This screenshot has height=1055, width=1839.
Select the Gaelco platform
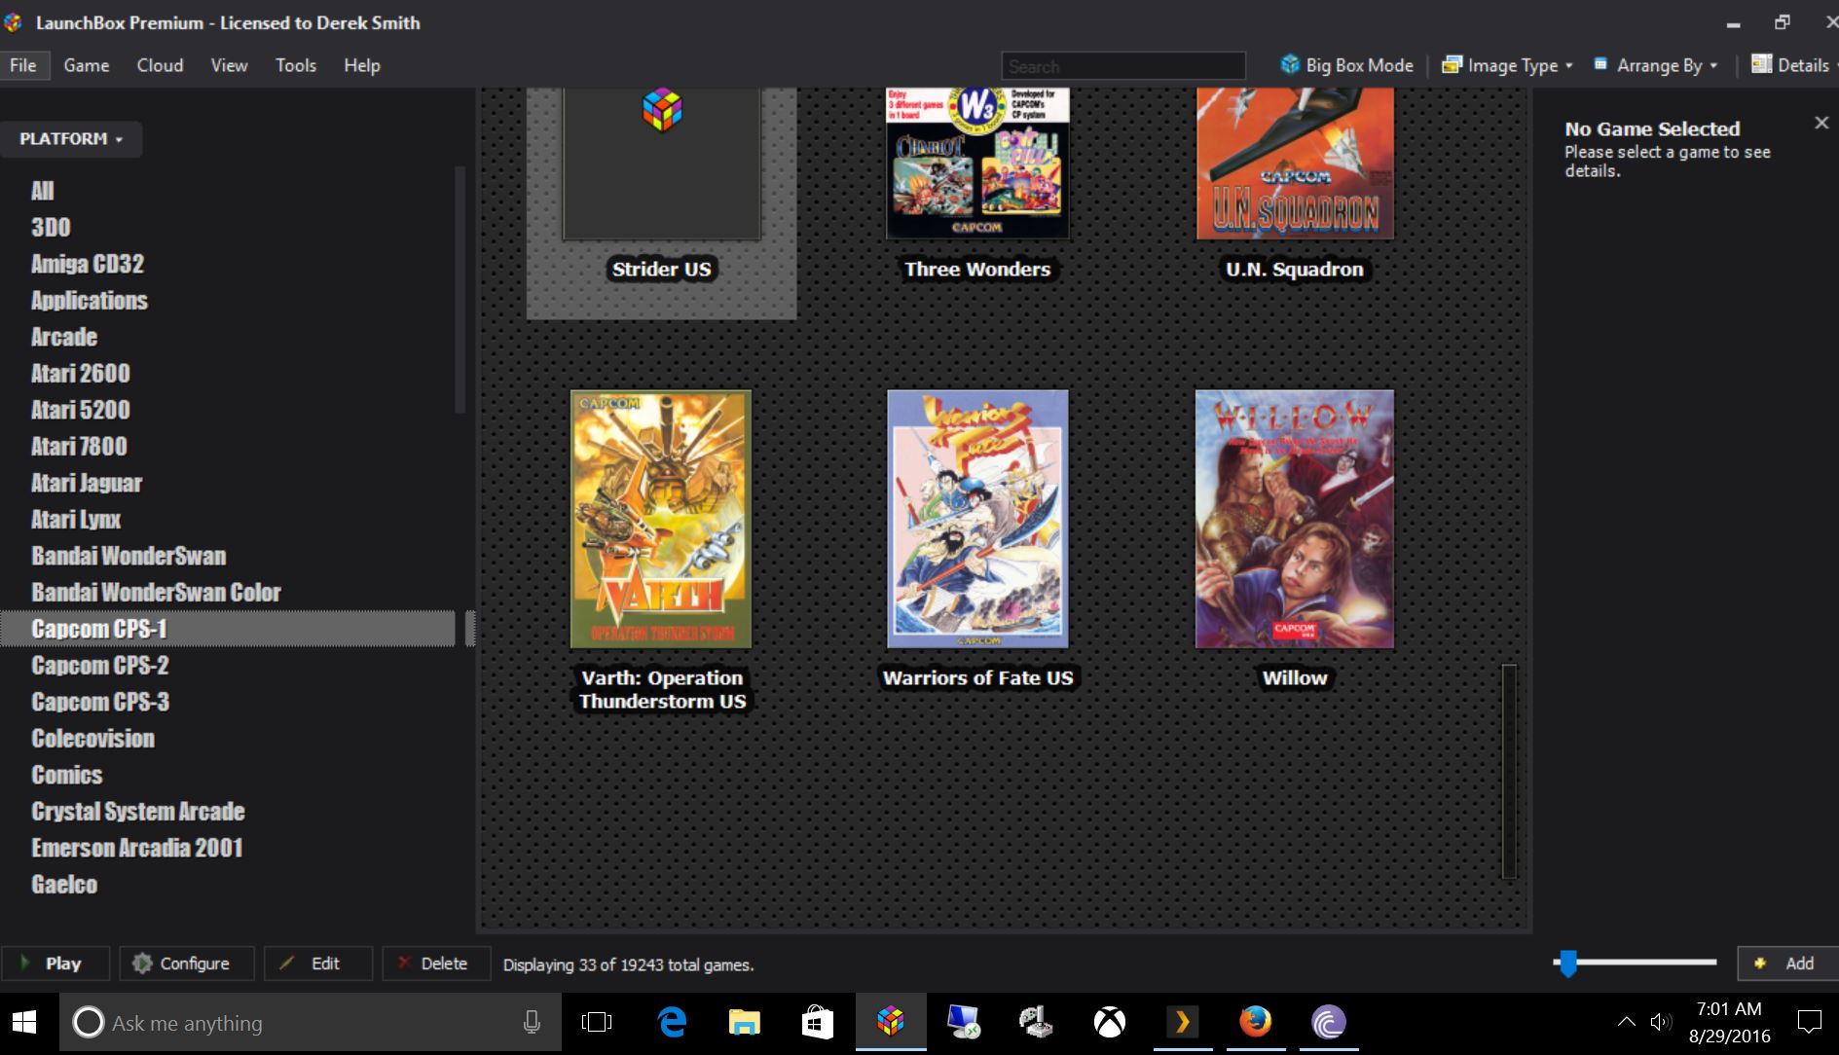coord(64,884)
